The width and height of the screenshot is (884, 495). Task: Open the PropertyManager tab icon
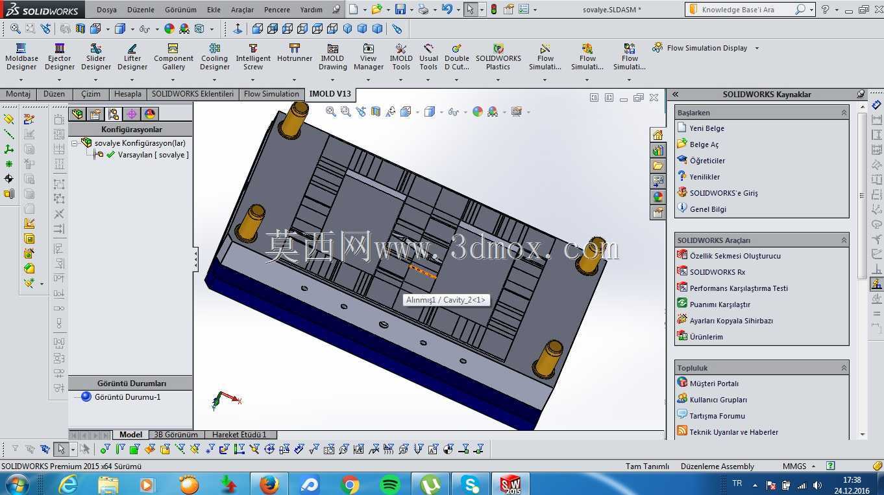[x=95, y=114]
